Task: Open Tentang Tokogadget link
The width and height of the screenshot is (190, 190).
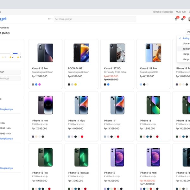Action: pos(163,12)
